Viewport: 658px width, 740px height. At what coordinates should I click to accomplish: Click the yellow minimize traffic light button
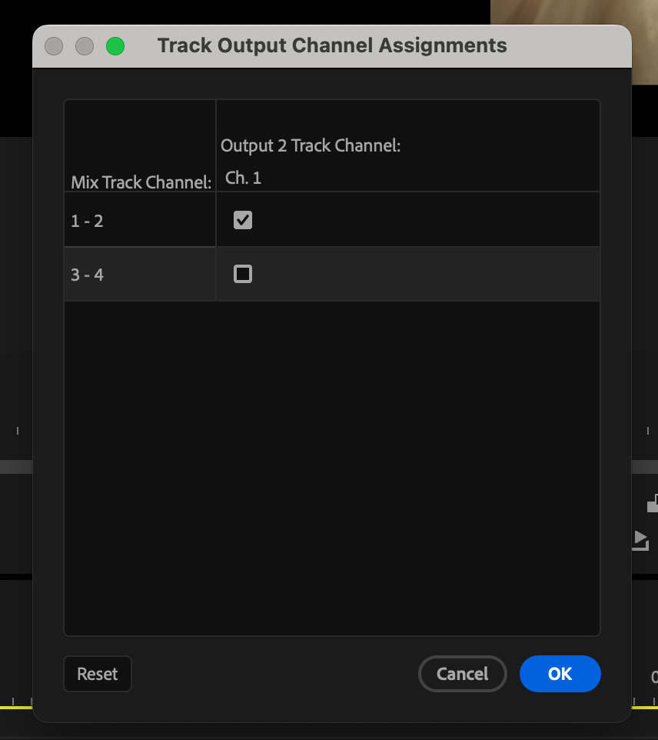pos(85,46)
